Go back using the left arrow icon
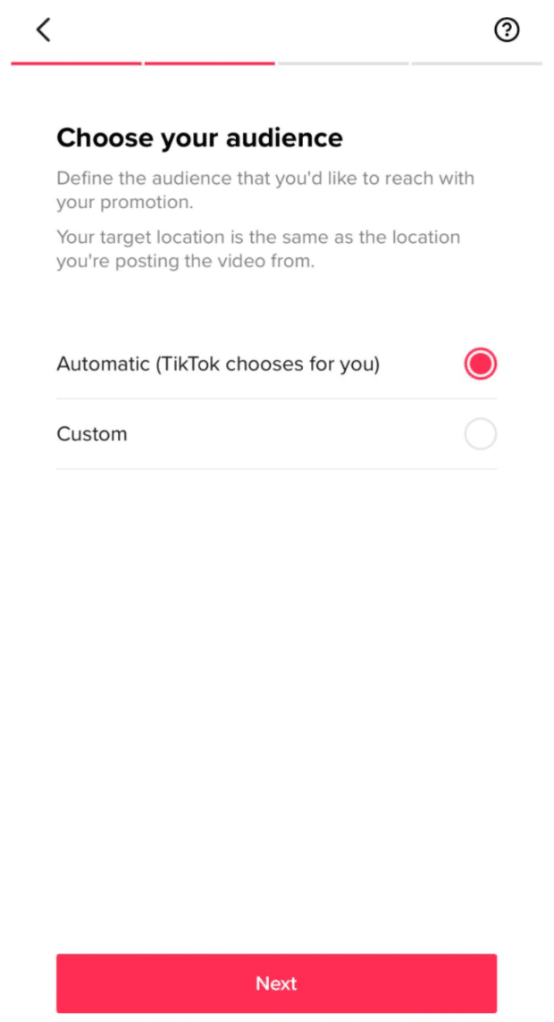Image resolution: width=554 pixels, height=1022 pixels. [x=43, y=30]
